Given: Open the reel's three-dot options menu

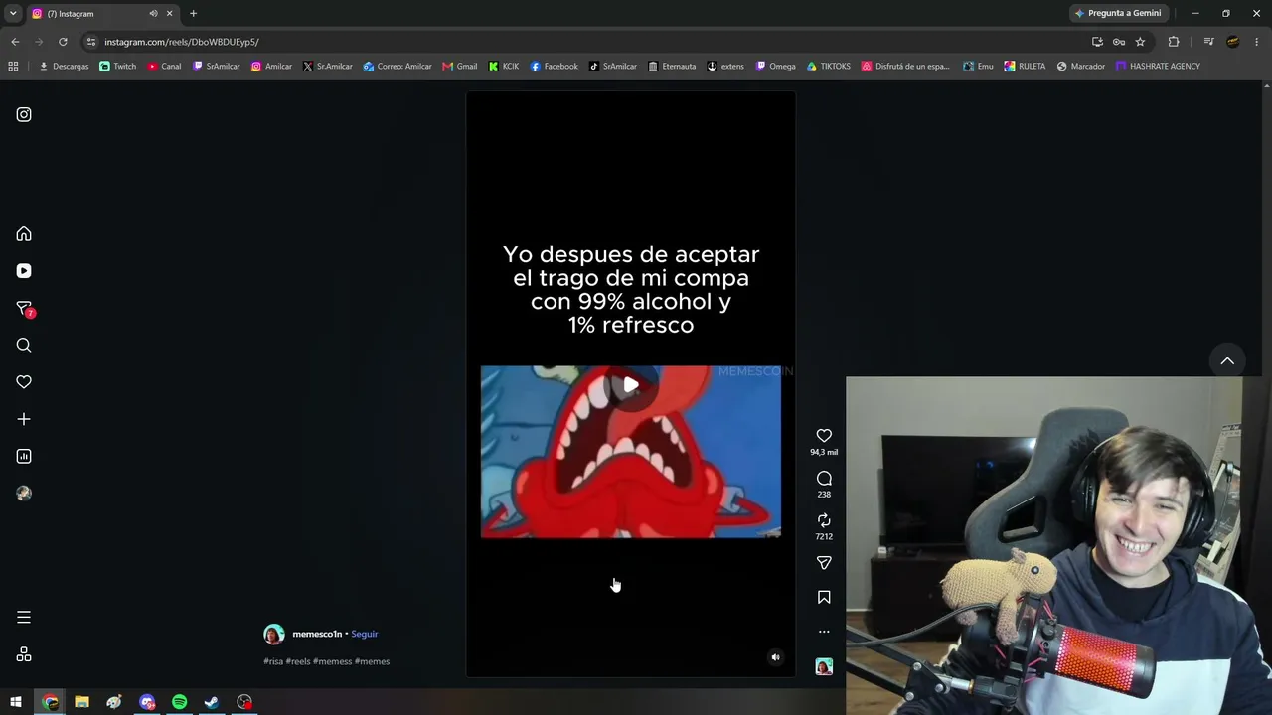Looking at the screenshot, I should (x=824, y=632).
